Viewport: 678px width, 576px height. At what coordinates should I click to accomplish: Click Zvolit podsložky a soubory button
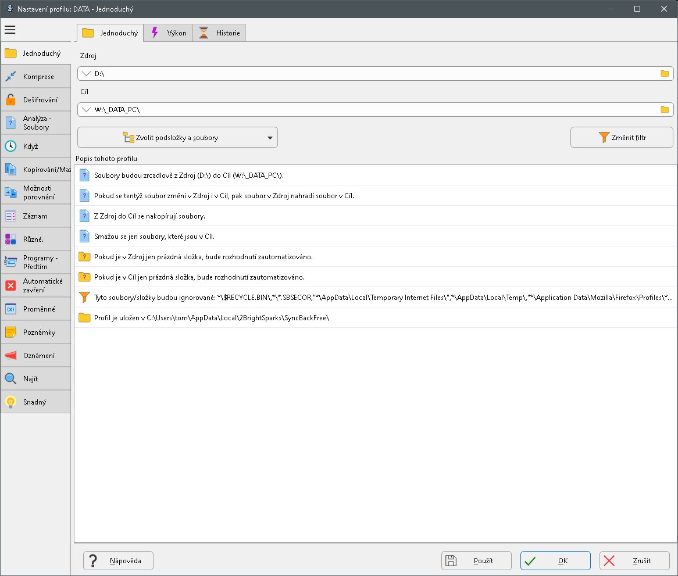tap(177, 137)
